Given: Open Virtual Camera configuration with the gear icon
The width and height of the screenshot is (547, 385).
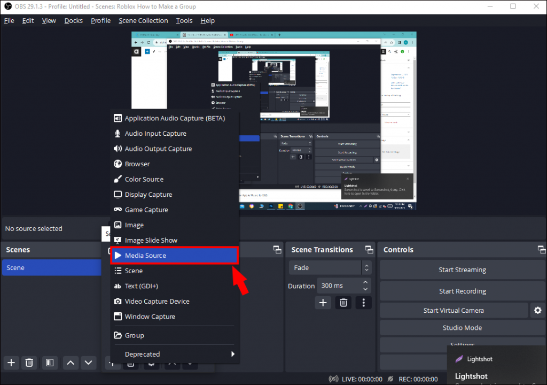Looking at the screenshot, I should coord(537,310).
